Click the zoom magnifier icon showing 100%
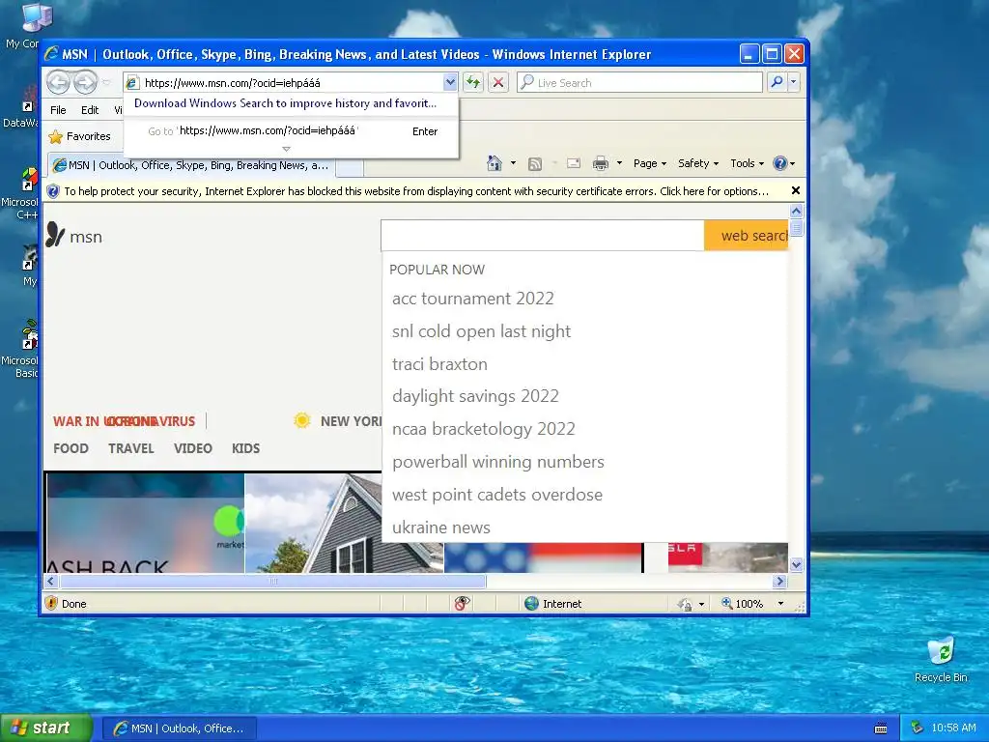Image resolution: width=989 pixels, height=742 pixels. (726, 603)
